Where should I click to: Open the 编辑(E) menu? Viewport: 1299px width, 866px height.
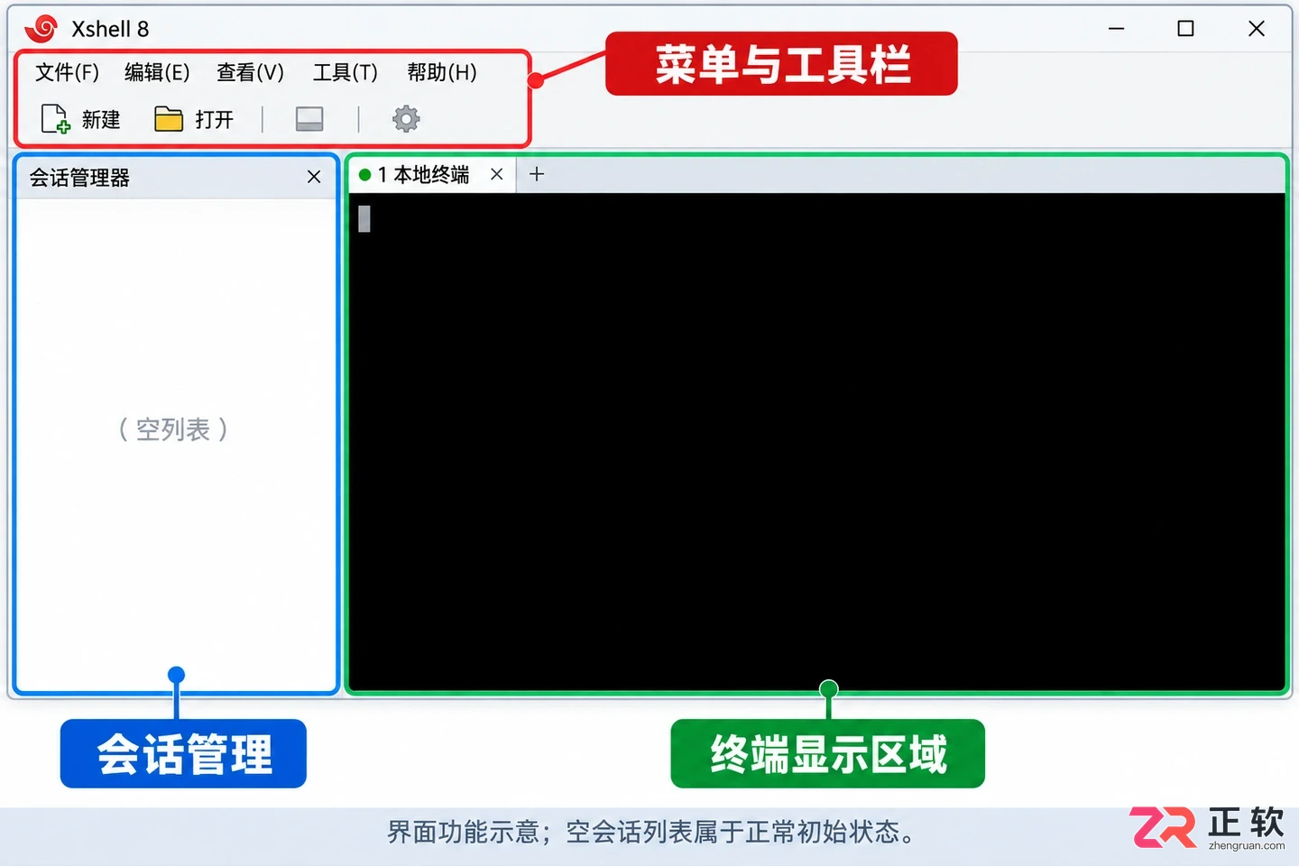point(157,72)
